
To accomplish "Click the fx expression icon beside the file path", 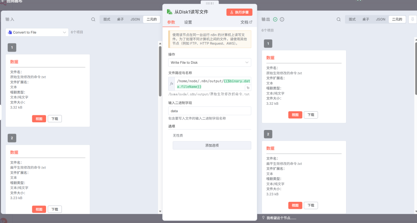I will coord(171,84).
